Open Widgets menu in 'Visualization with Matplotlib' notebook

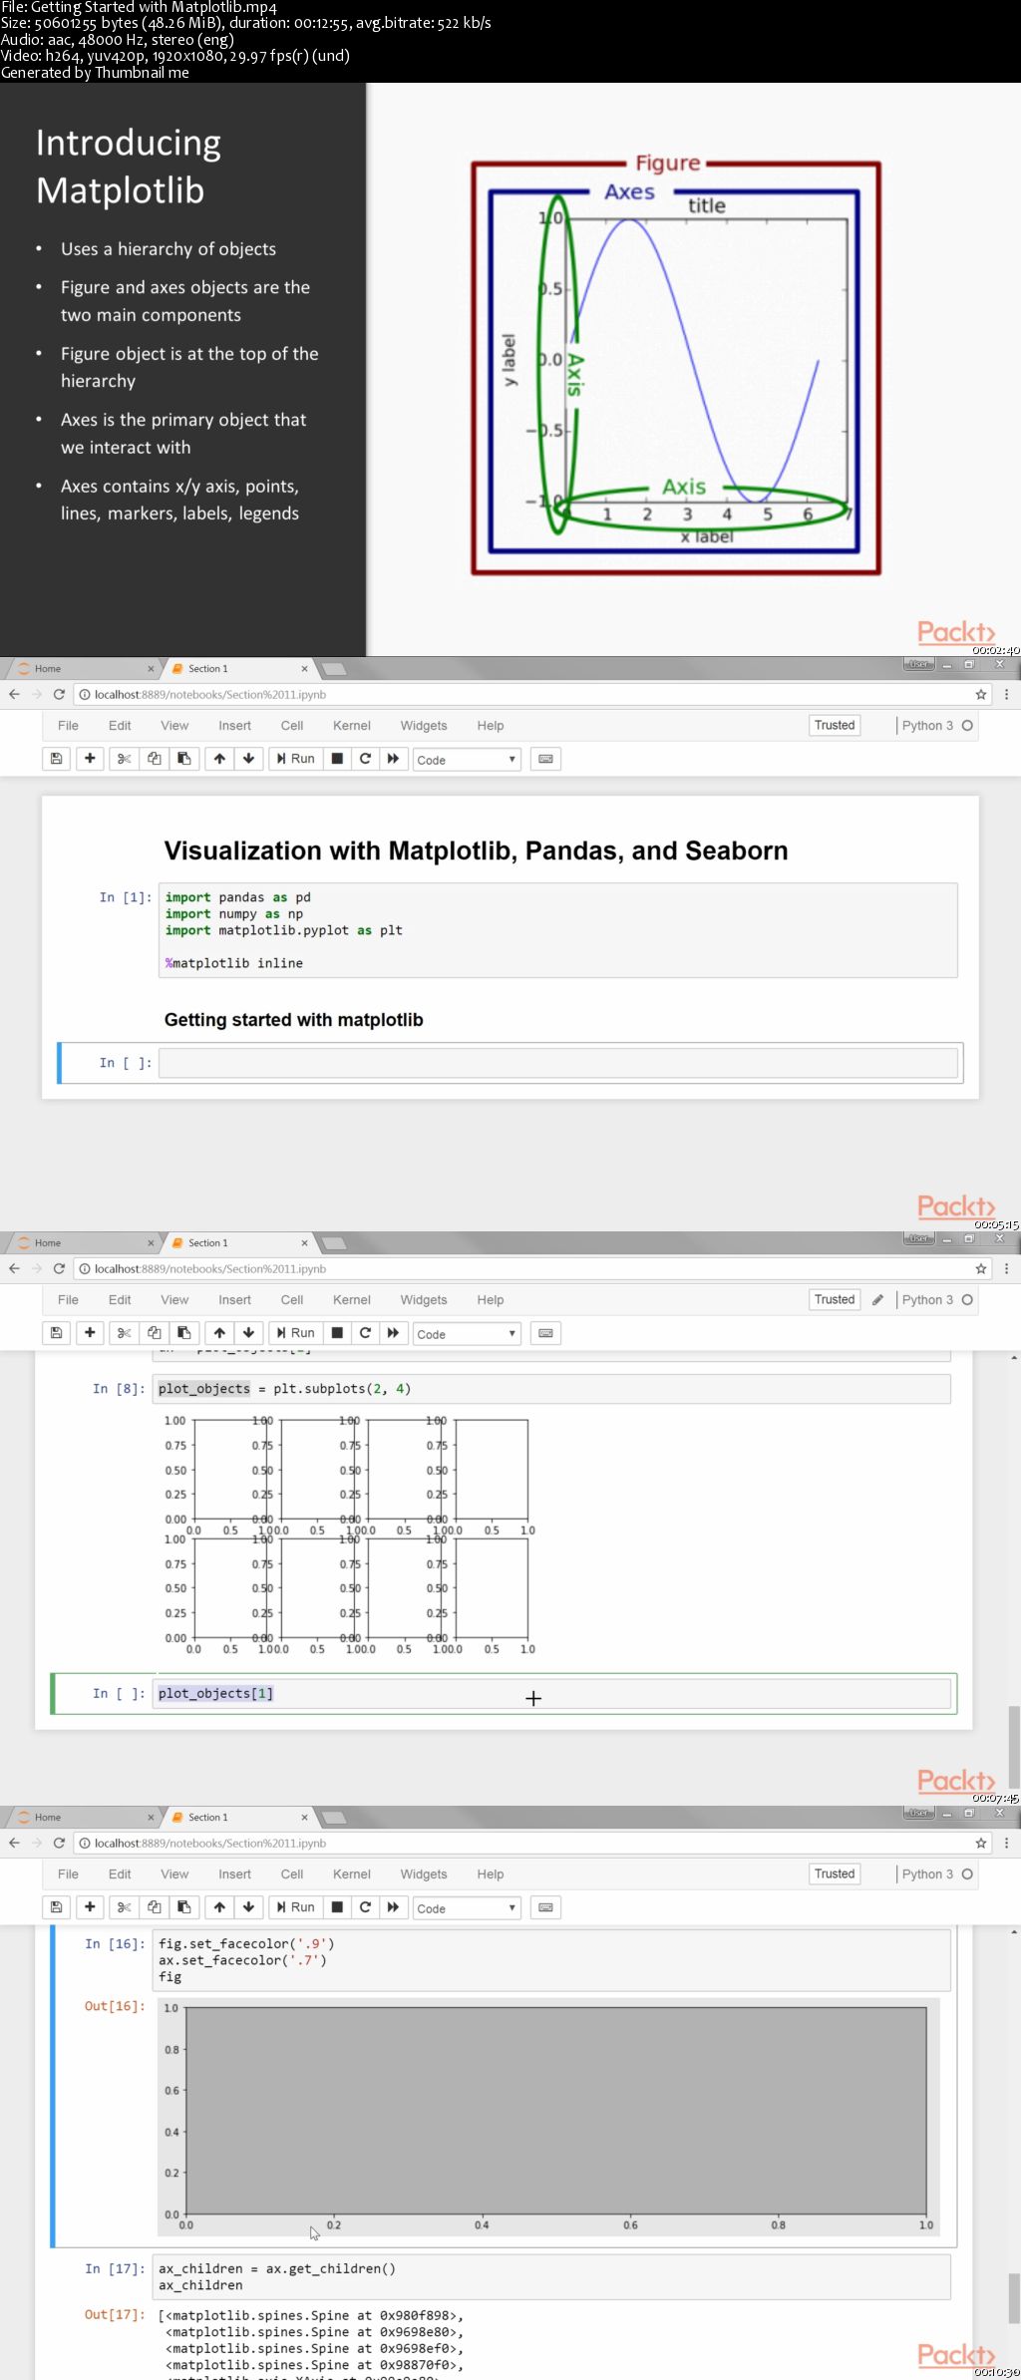[x=424, y=726]
